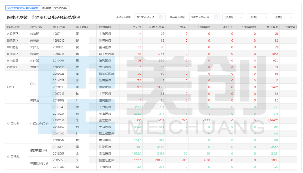Click employee code 2003016
This screenshot has width=303, height=173.
(x=59, y=67)
